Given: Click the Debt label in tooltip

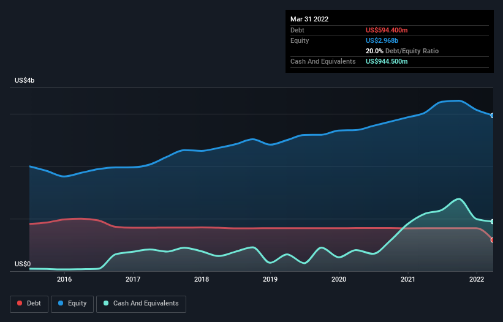Looking at the screenshot, I should point(297,30).
